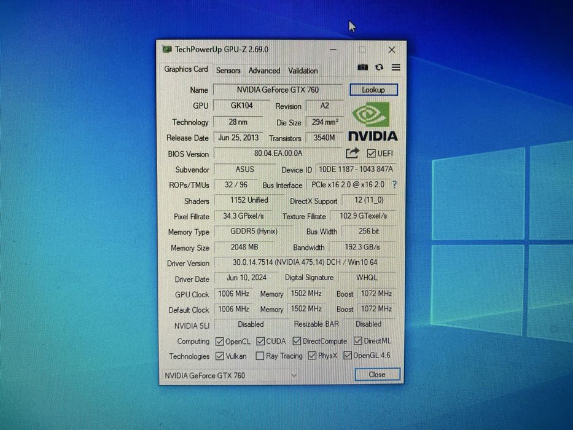The height and width of the screenshot is (430, 573).
Task: Click the Driver Date field Jun 10, 2024
Action: (x=246, y=278)
